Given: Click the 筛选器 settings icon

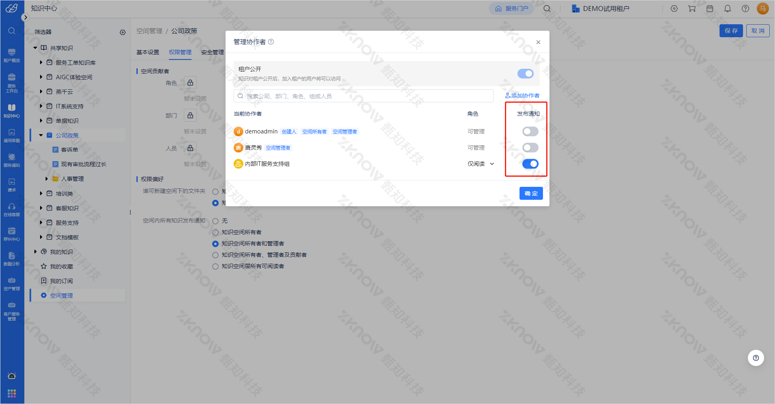Looking at the screenshot, I should (123, 32).
